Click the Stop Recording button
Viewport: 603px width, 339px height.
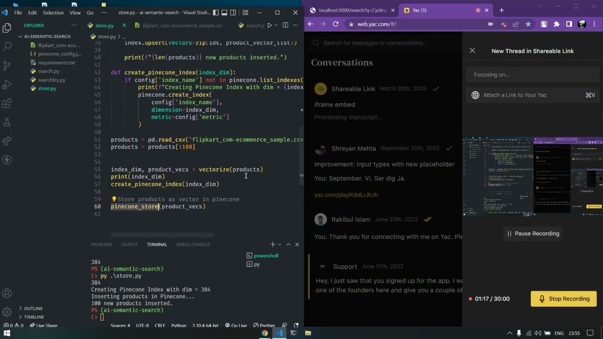pyautogui.click(x=563, y=299)
